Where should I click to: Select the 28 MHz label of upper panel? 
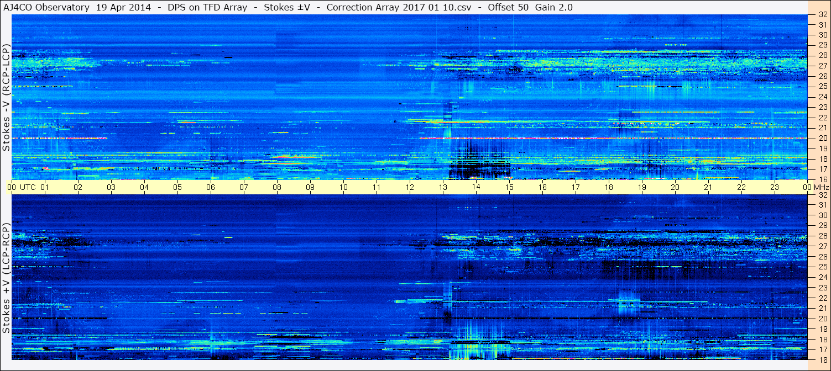(822, 55)
